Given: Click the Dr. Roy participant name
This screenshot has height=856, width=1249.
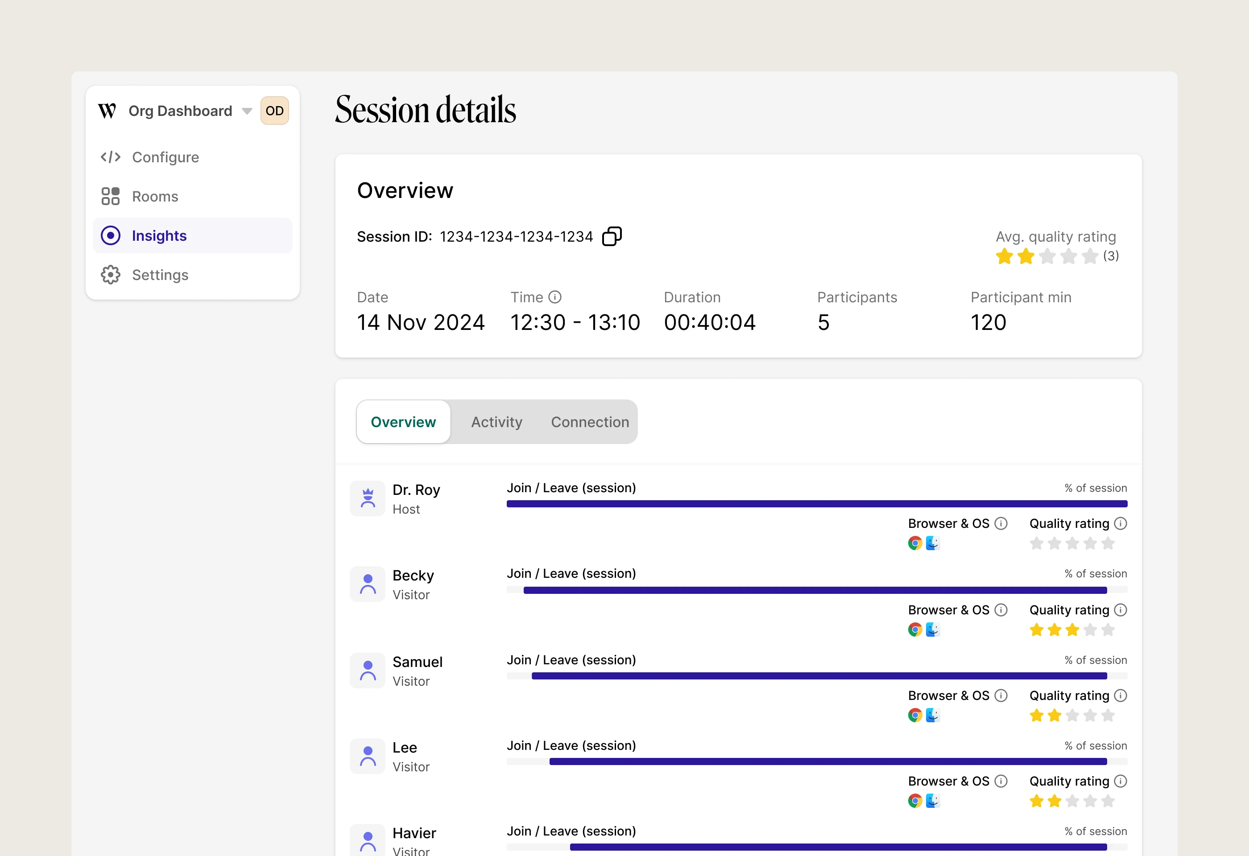Looking at the screenshot, I should coord(417,490).
